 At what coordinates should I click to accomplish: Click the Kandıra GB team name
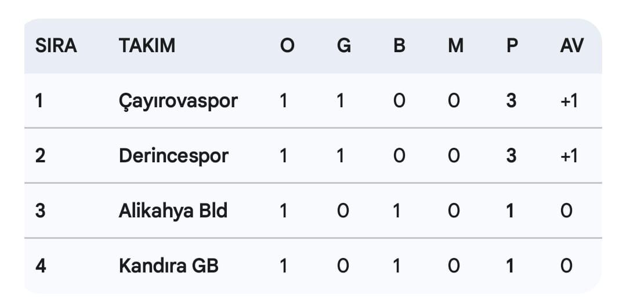click(168, 266)
